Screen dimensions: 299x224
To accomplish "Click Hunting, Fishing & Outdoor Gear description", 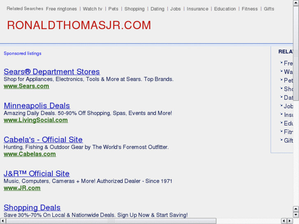I will (86, 147).
